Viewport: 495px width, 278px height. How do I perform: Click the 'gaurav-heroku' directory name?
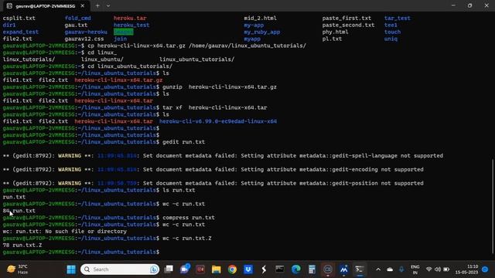(x=86, y=32)
